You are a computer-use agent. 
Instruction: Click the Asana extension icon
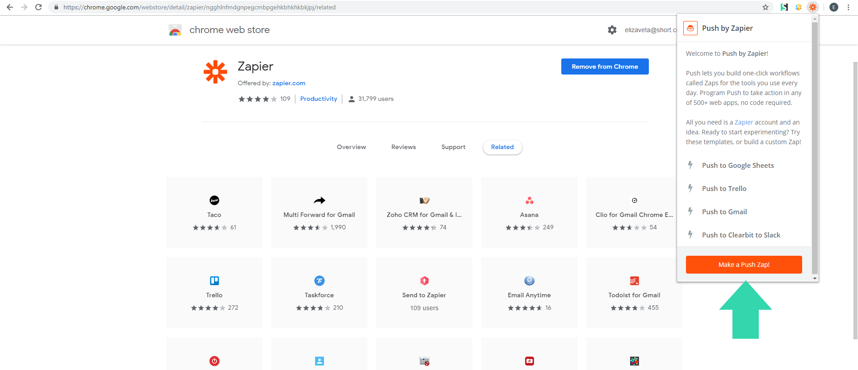pyautogui.click(x=529, y=200)
